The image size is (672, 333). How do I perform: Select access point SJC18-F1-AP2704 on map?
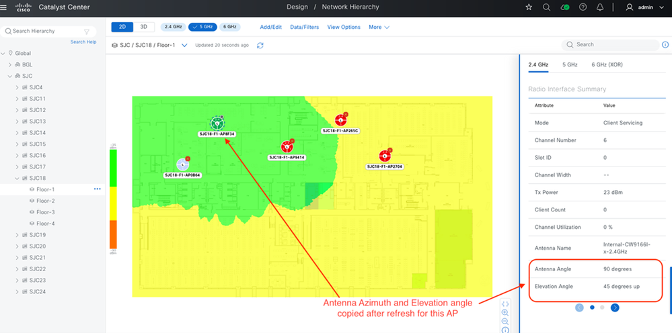[385, 156]
